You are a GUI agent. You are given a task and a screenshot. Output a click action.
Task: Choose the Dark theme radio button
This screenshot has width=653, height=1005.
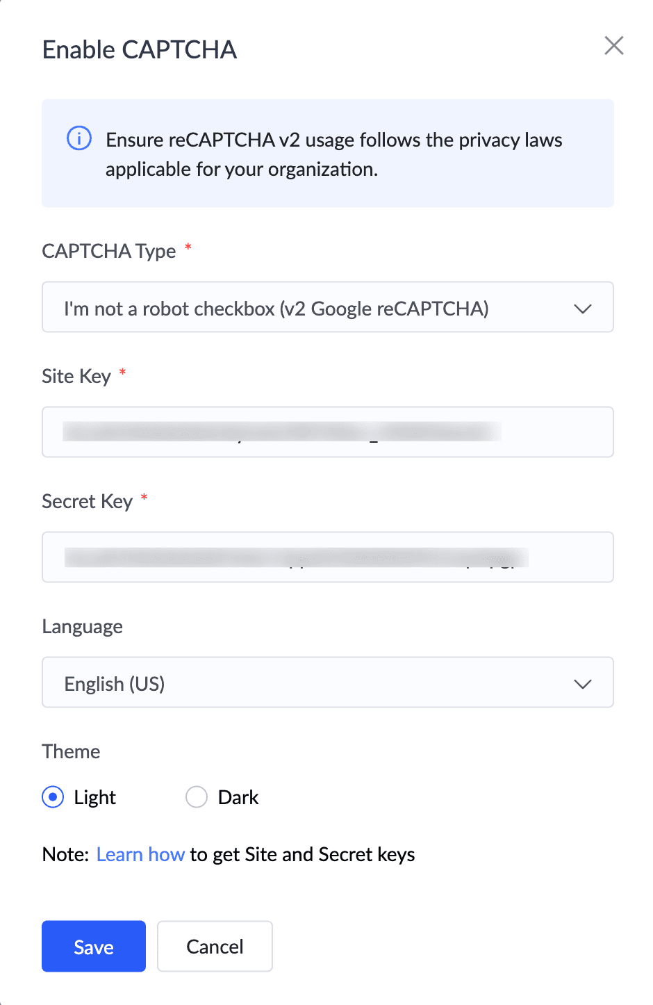(x=197, y=797)
